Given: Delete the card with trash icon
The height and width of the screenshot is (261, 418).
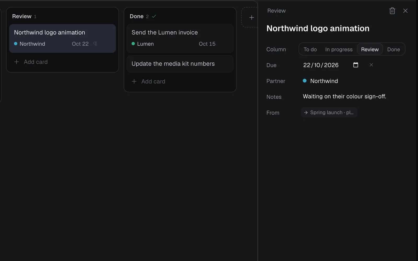Looking at the screenshot, I should pyautogui.click(x=392, y=11).
